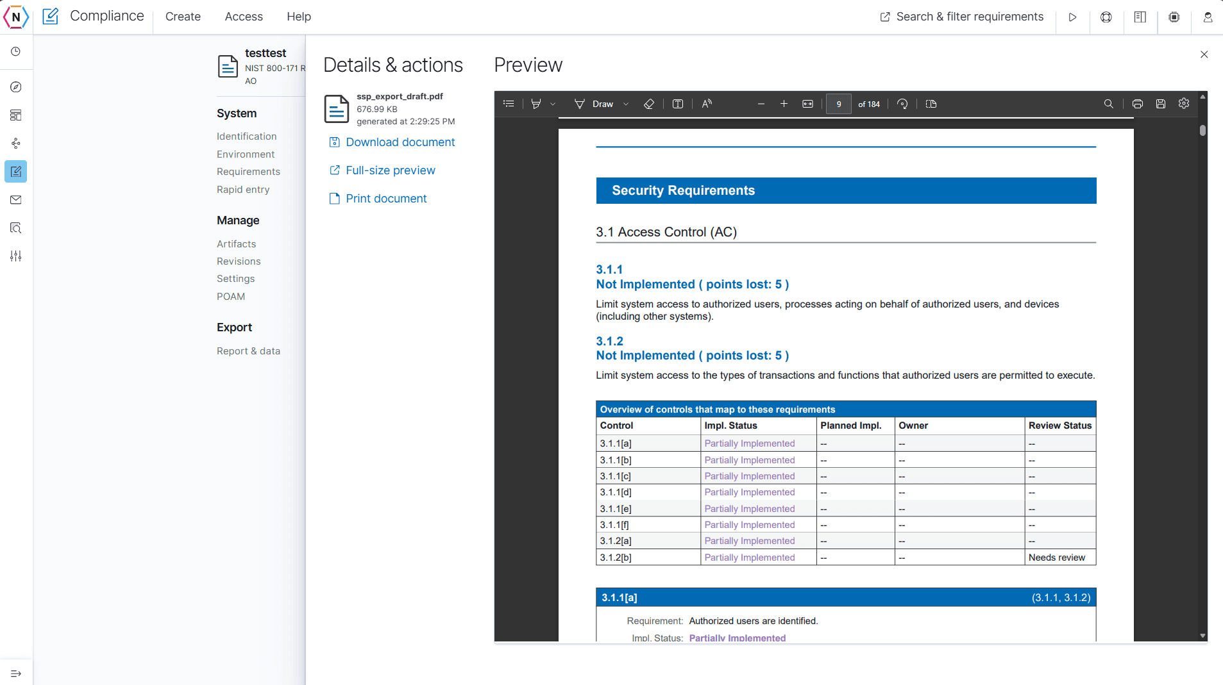
Task: Toggle the read aloud tool
Action: coord(707,104)
